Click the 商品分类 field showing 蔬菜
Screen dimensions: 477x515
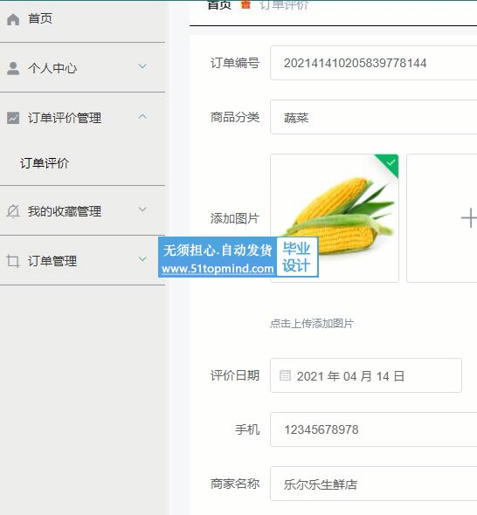(374, 117)
